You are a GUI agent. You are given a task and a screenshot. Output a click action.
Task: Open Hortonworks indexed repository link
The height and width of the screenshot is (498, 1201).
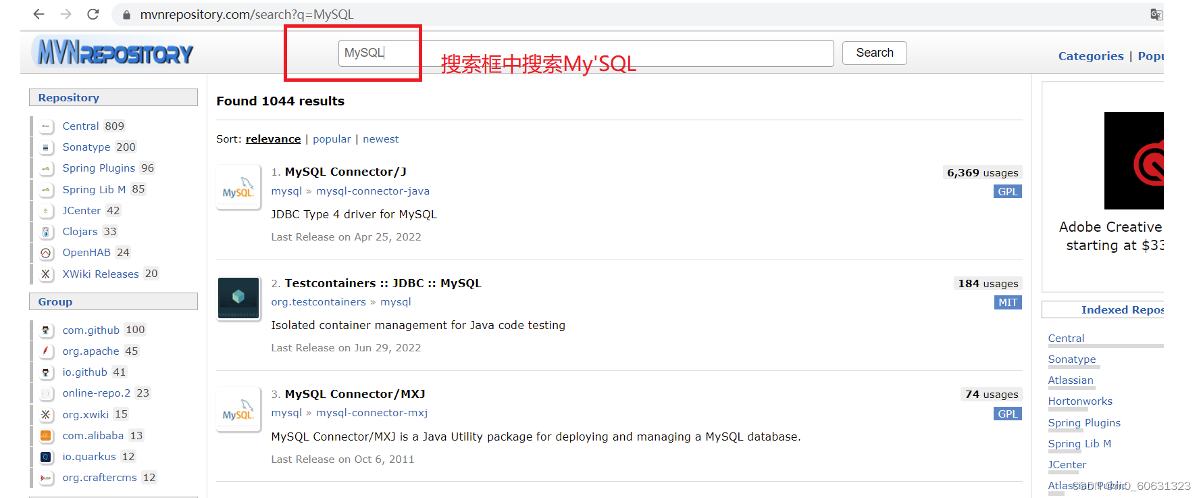coord(1080,401)
